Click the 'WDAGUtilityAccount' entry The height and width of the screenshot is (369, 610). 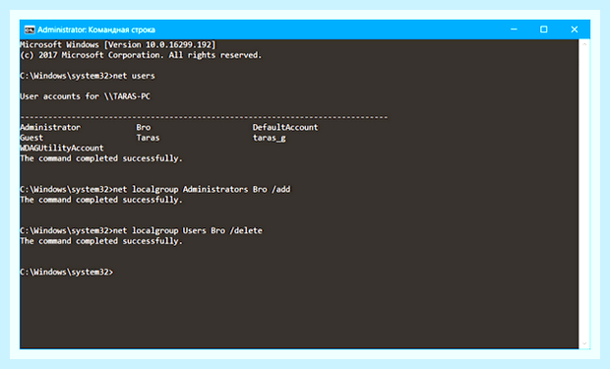(x=62, y=148)
